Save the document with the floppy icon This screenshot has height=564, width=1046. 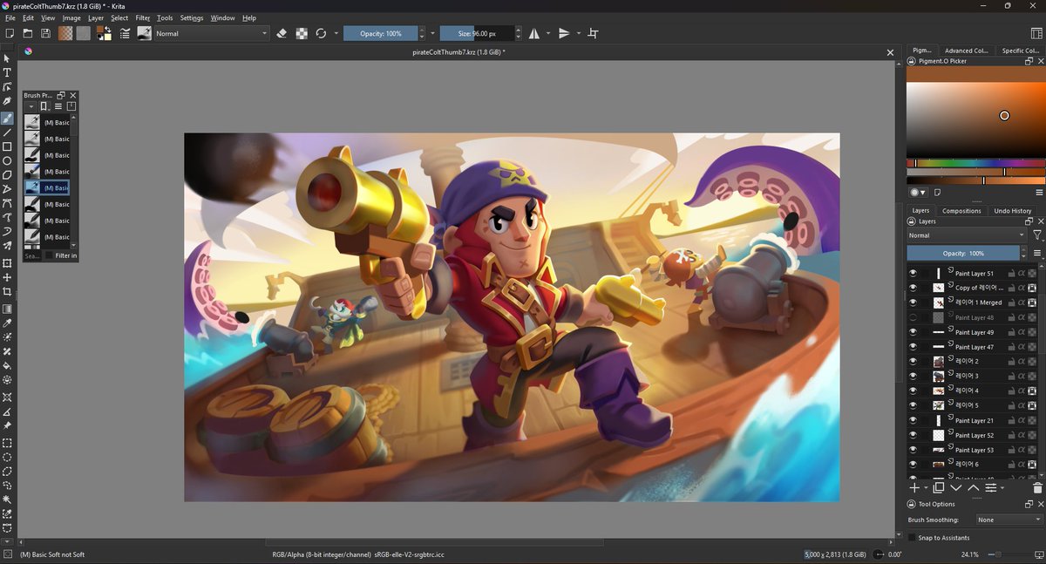[x=45, y=33]
